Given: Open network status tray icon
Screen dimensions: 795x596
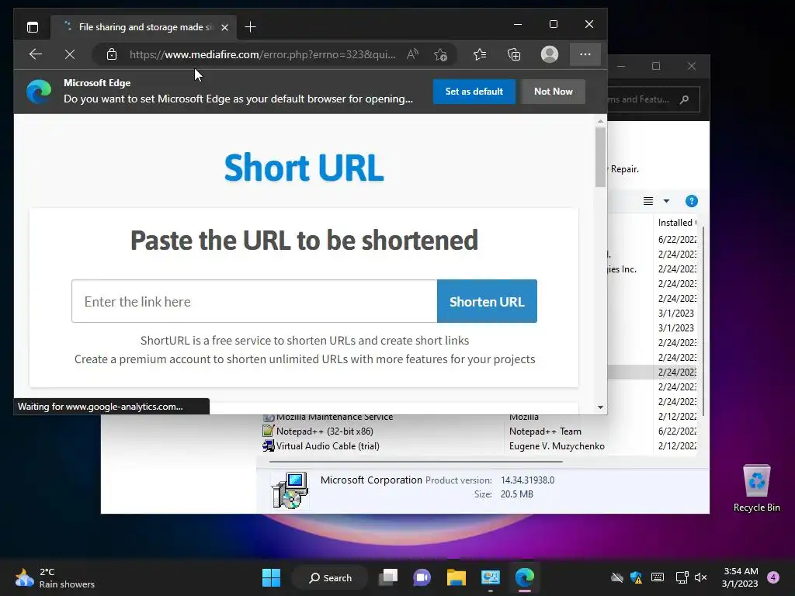Looking at the screenshot, I should coord(682,577).
